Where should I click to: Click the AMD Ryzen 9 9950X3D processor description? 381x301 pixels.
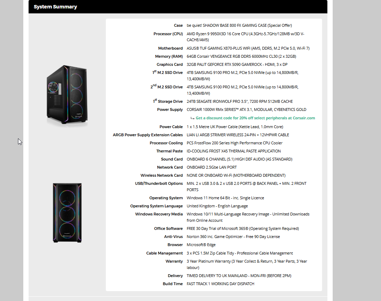click(245, 37)
